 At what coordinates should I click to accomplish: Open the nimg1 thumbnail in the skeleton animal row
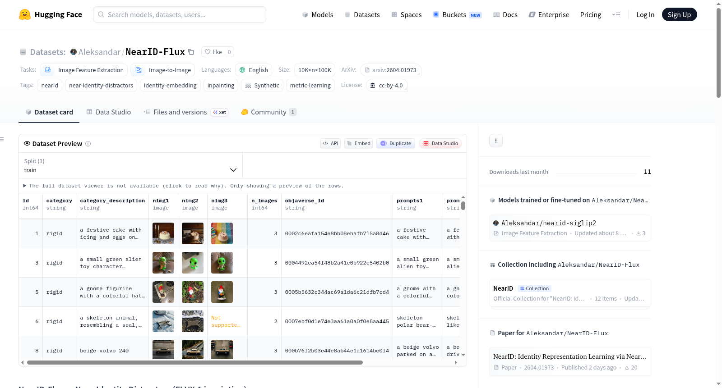point(163,321)
